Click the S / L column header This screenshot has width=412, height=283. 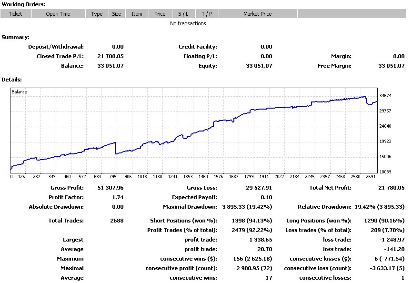point(183,14)
